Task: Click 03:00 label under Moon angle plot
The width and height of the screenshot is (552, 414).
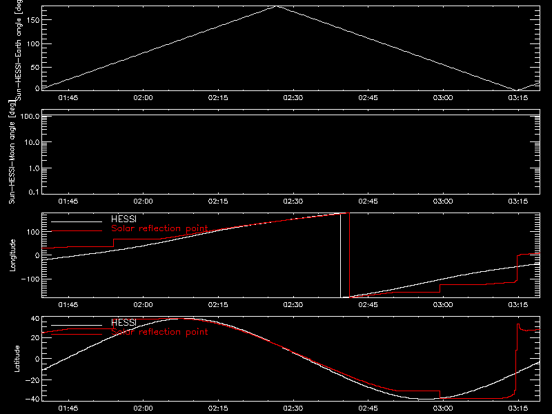Action: [x=443, y=201]
